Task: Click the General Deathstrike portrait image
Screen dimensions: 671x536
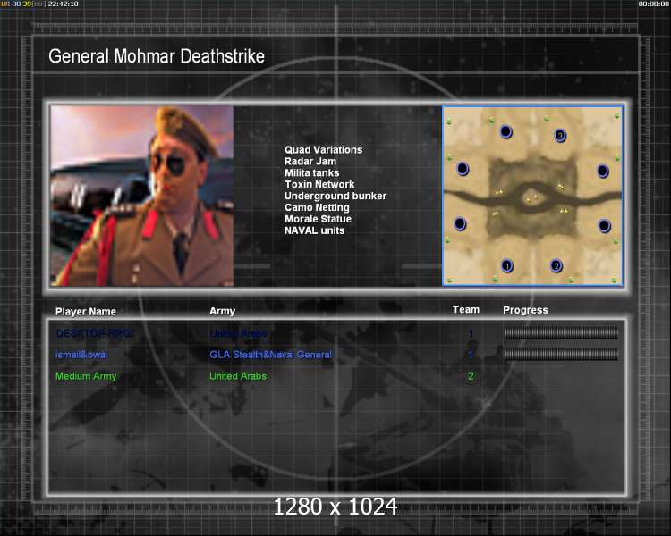Action: coord(142,196)
